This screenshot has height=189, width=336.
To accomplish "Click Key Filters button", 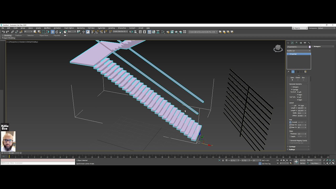I will pyautogui.click(x=316, y=163).
